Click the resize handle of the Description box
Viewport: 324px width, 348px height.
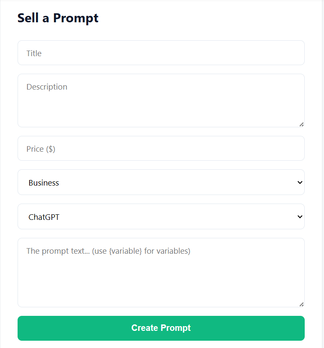pyautogui.click(x=301, y=124)
